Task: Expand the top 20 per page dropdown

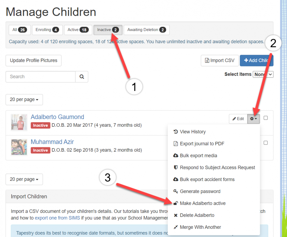Action: point(24,100)
